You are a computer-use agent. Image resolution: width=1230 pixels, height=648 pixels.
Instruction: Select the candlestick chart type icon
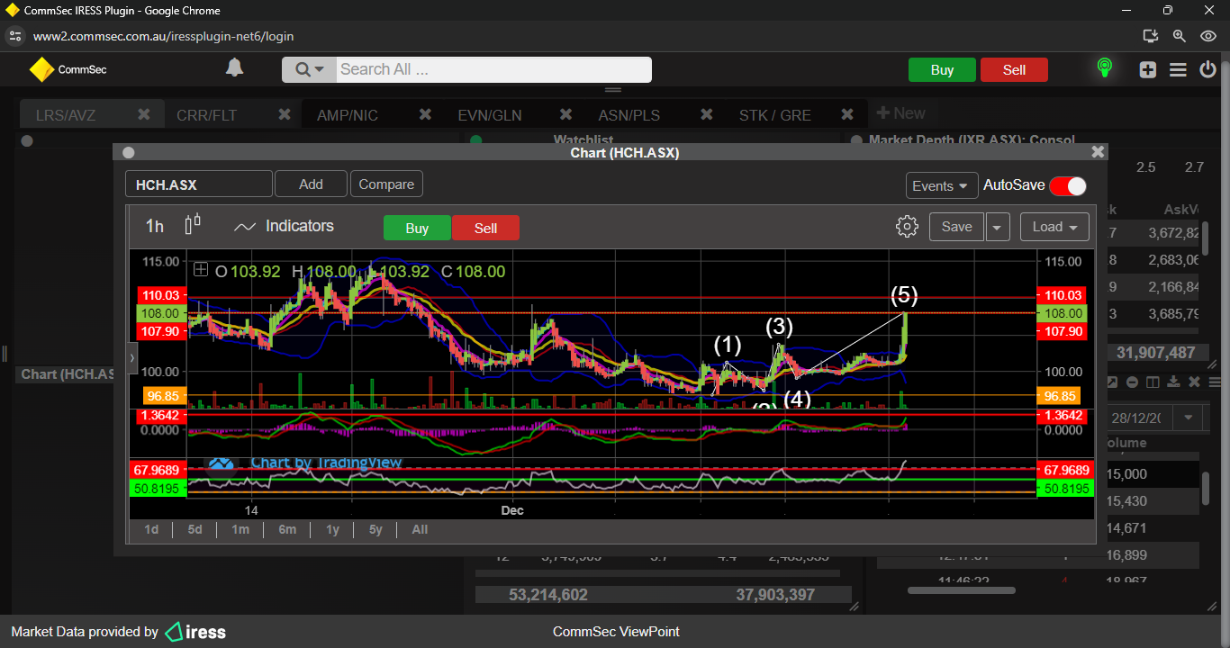click(193, 225)
